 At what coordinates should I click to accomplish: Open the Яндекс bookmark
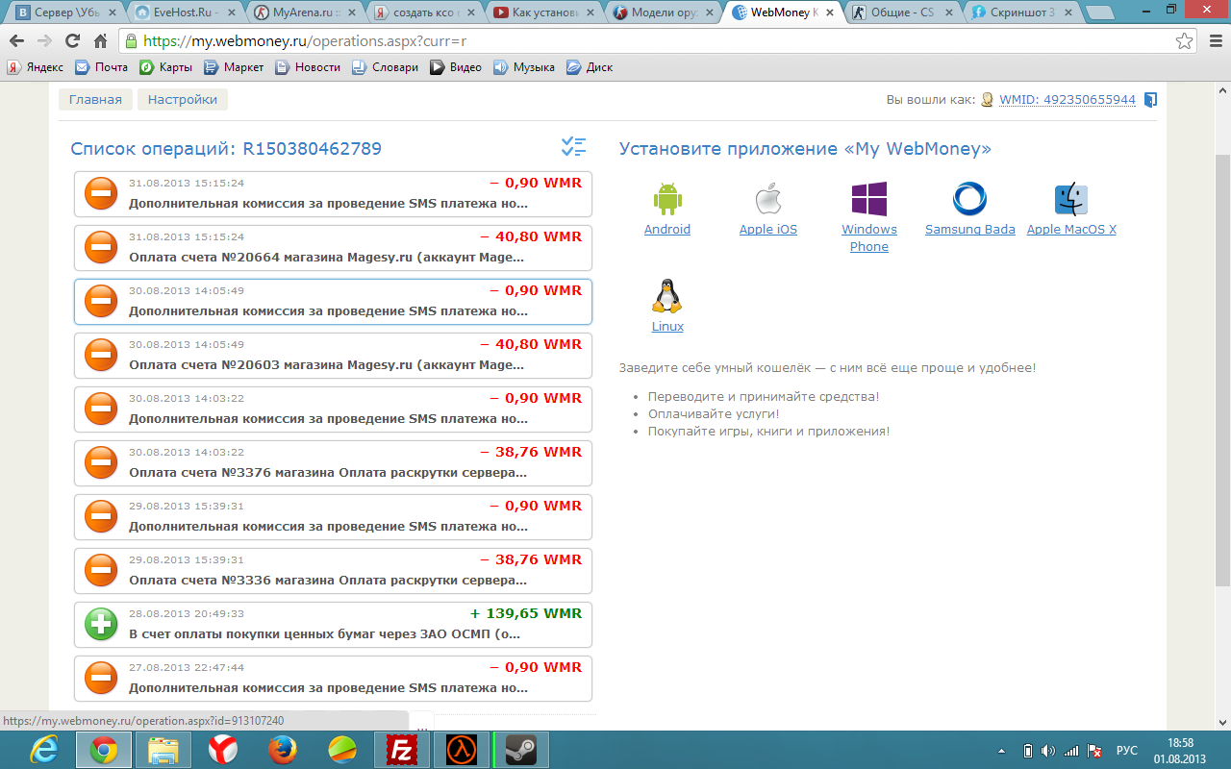click(36, 67)
